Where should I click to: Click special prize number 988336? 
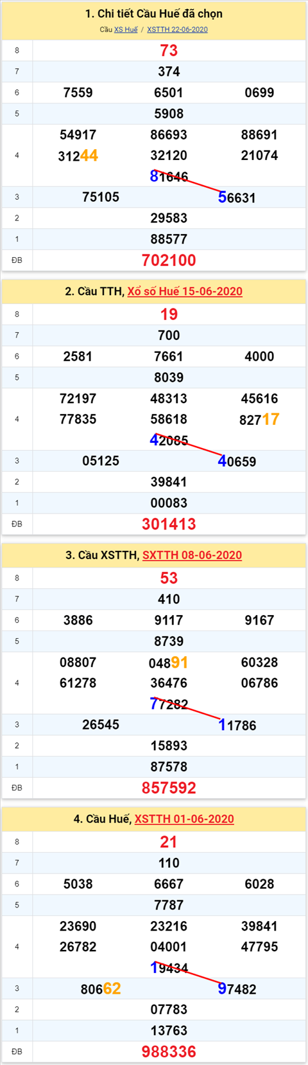tap(169, 1052)
